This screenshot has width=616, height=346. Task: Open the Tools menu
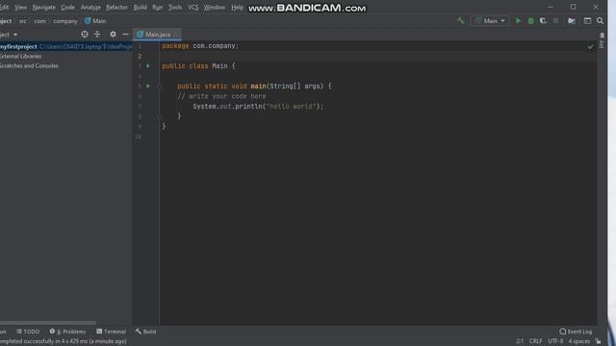[175, 8]
